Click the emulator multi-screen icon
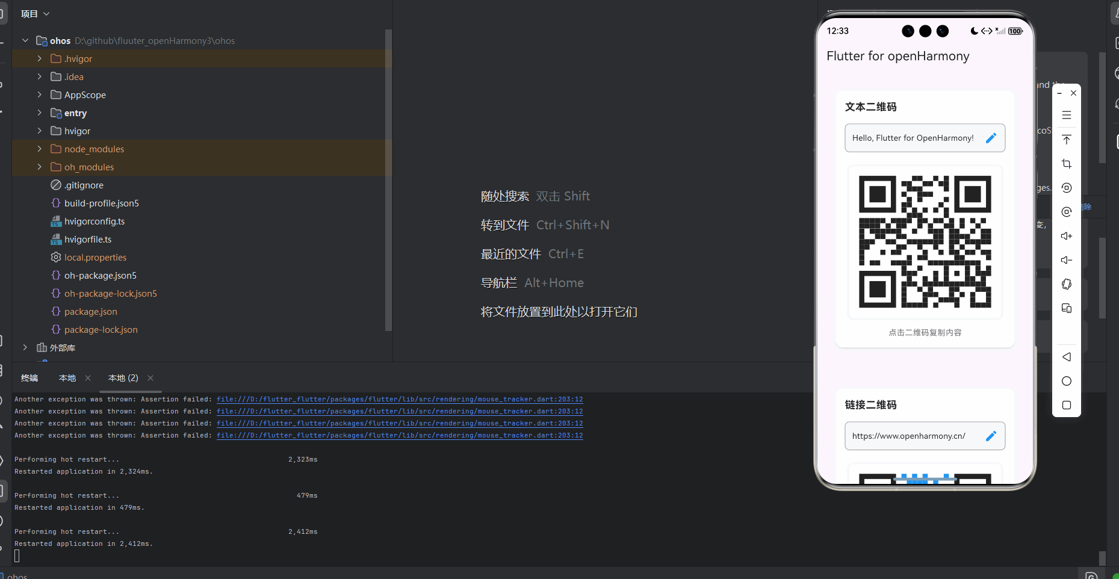Viewport: 1119px width, 579px height. (1067, 308)
